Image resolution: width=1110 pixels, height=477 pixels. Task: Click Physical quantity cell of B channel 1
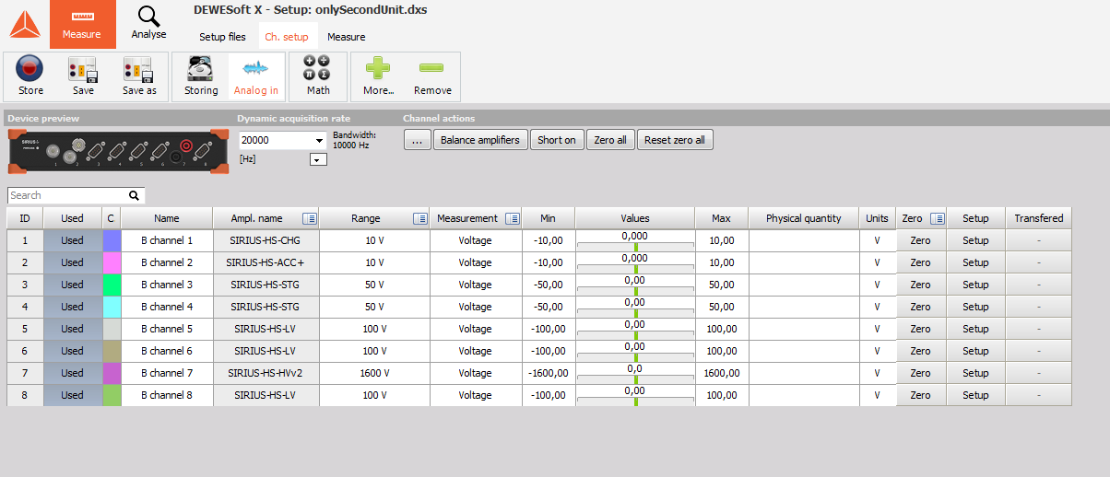tap(803, 240)
